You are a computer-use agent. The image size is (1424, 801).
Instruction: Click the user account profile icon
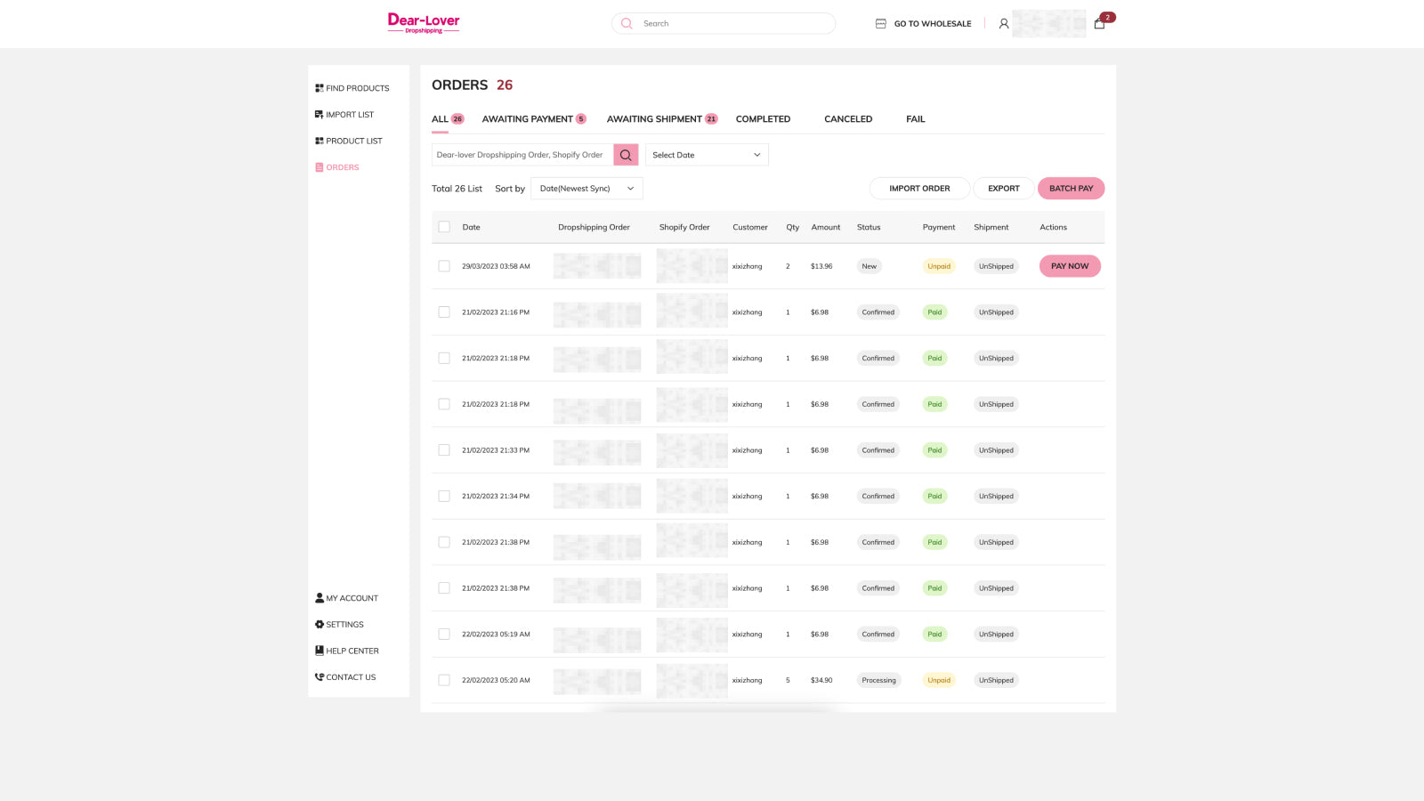(x=1004, y=24)
